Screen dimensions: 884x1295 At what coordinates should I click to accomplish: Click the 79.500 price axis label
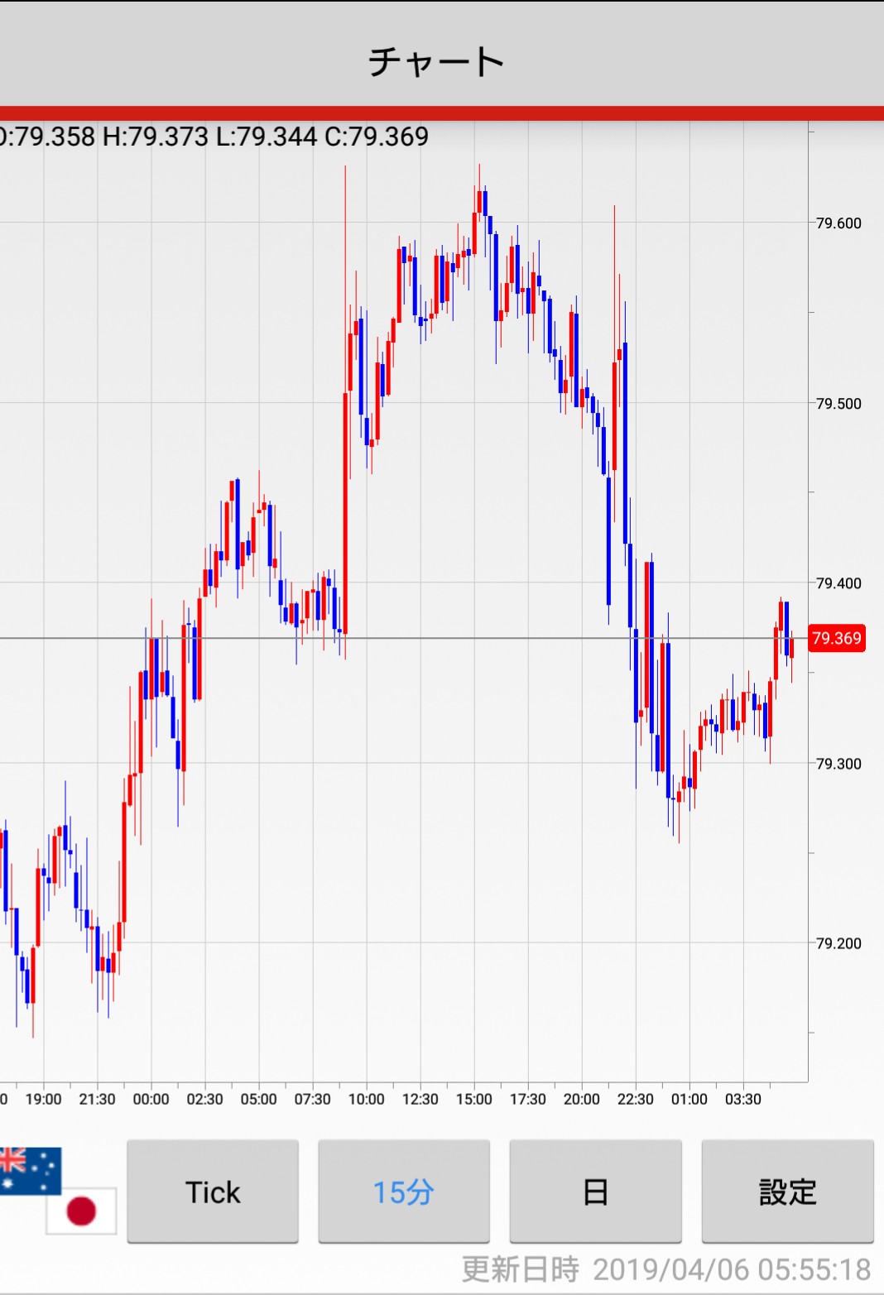pos(838,404)
